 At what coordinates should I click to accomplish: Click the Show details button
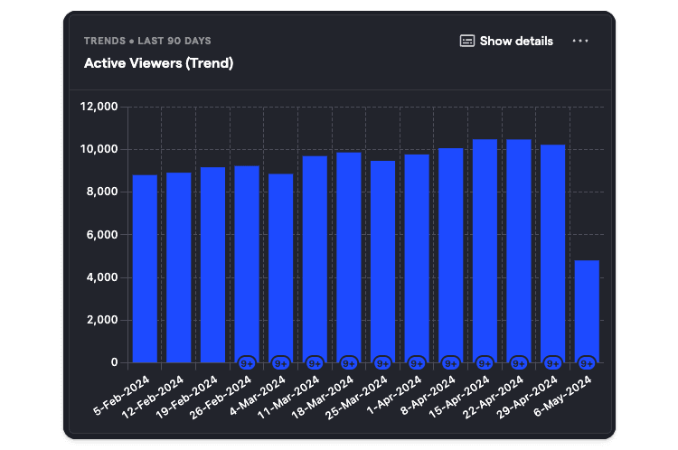506,41
